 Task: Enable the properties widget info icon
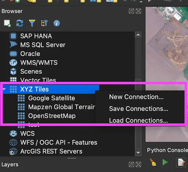click(57, 23)
